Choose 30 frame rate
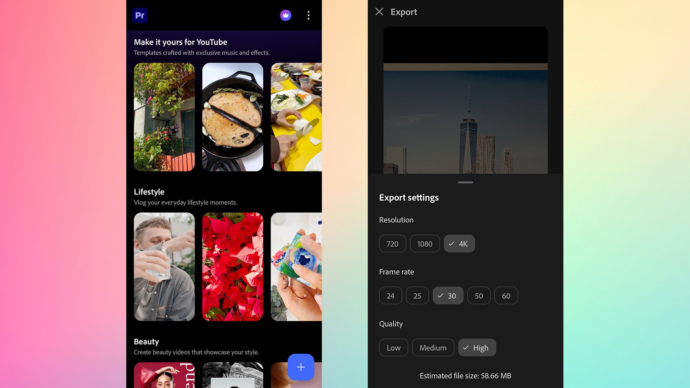This screenshot has width=690, height=388. click(x=448, y=296)
